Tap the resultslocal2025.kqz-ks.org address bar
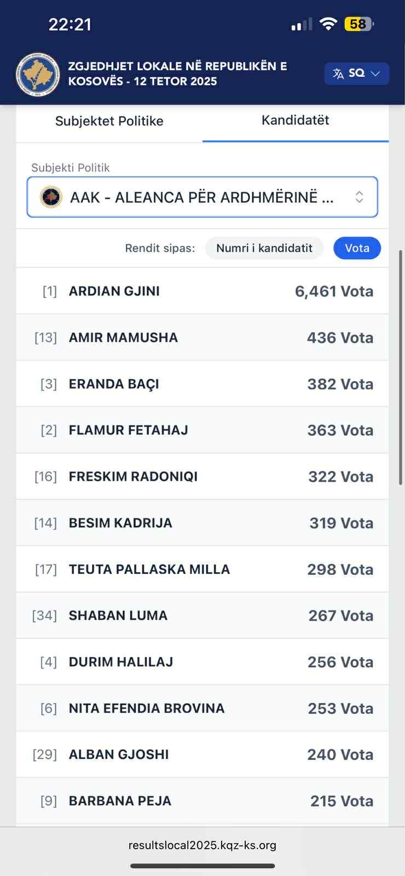The image size is (405, 876). [202, 845]
